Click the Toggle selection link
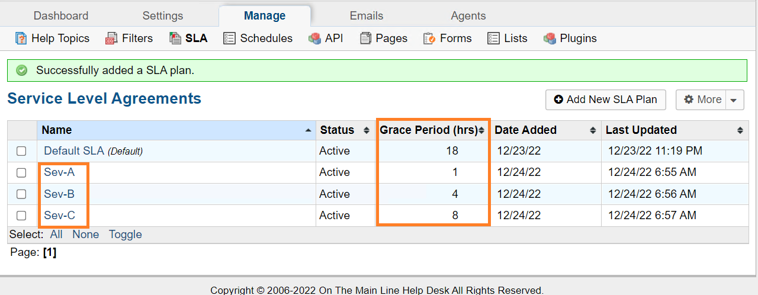Viewport: 758px width, 295px height. (x=125, y=234)
